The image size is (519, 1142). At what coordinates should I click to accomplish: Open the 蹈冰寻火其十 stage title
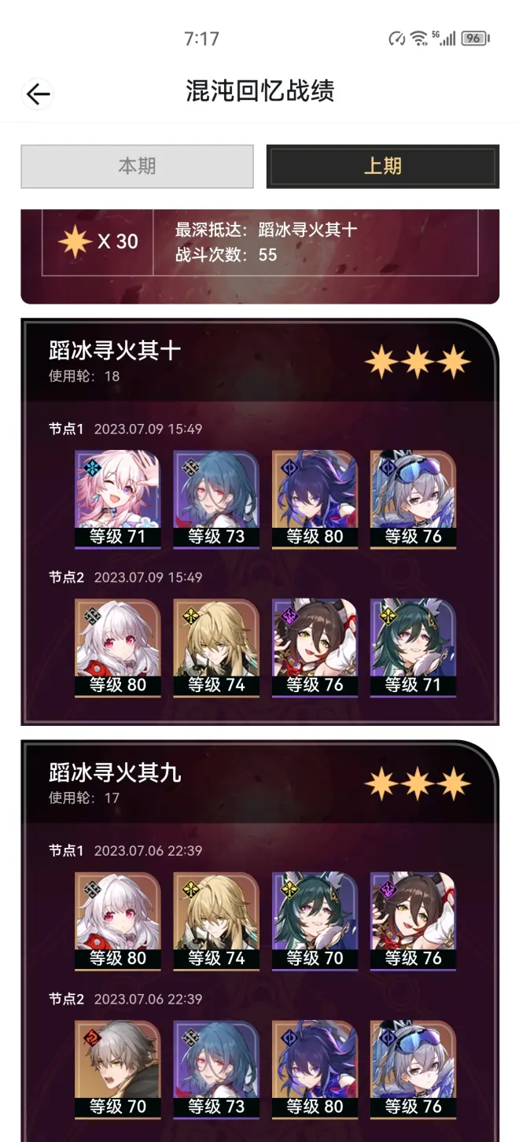115,351
